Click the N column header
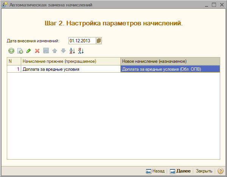 (x=14, y=61)
